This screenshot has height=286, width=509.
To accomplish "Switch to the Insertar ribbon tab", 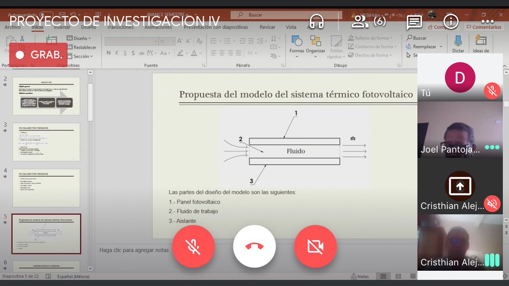I will (x=62, y=27).
